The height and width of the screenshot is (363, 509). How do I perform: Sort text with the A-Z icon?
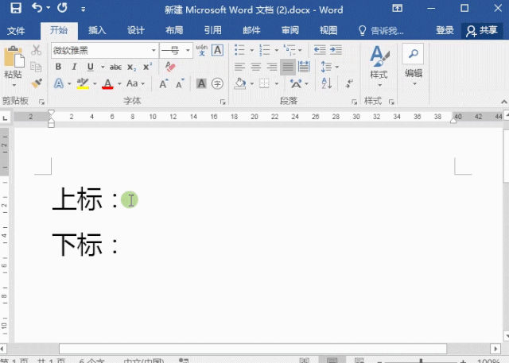[x=327, y=83]
